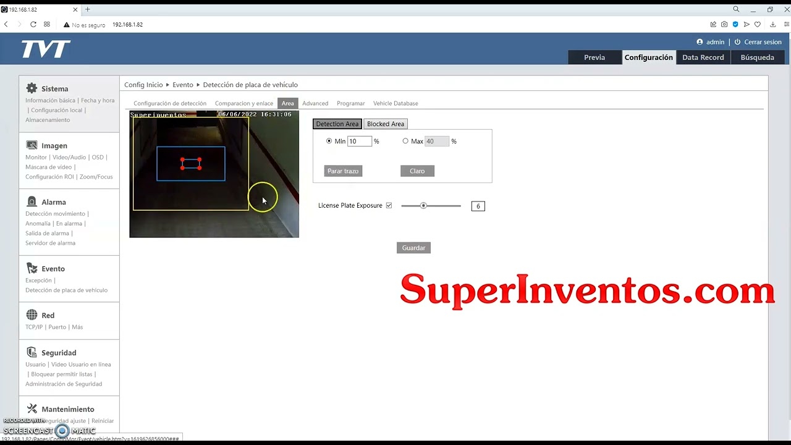The height and width of the screenshot is (445, 791).
Task: Open browser downloads icon
Action: (772, 25)
